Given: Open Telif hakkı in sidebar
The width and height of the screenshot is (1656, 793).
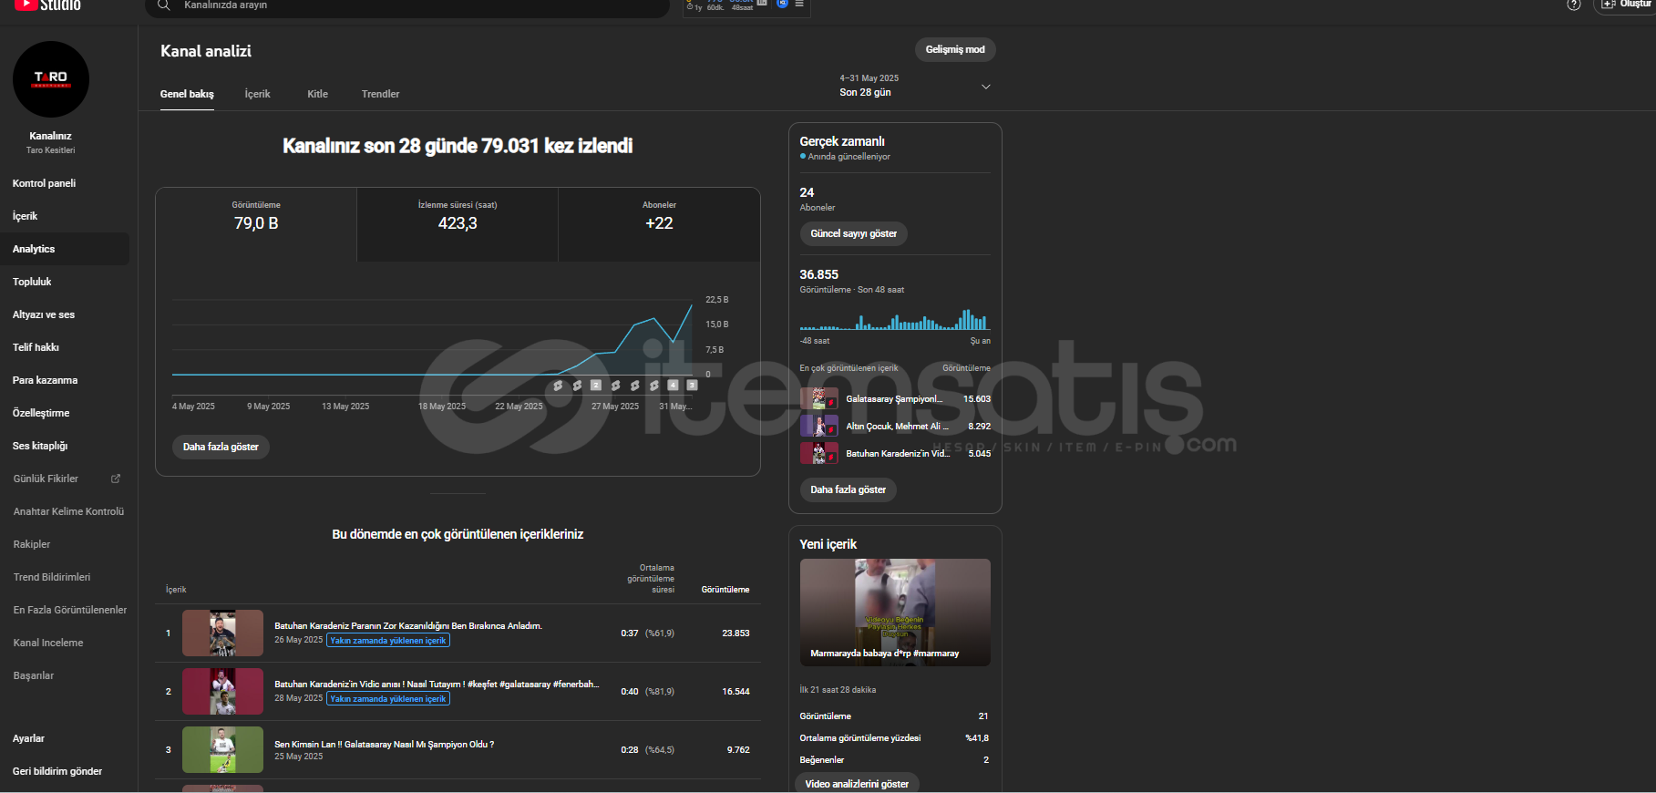Looking at the screenshot, I should click(x=65, y=347).
